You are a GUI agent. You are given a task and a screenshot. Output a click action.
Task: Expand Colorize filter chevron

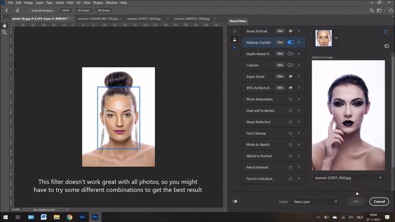click(299, 65)
